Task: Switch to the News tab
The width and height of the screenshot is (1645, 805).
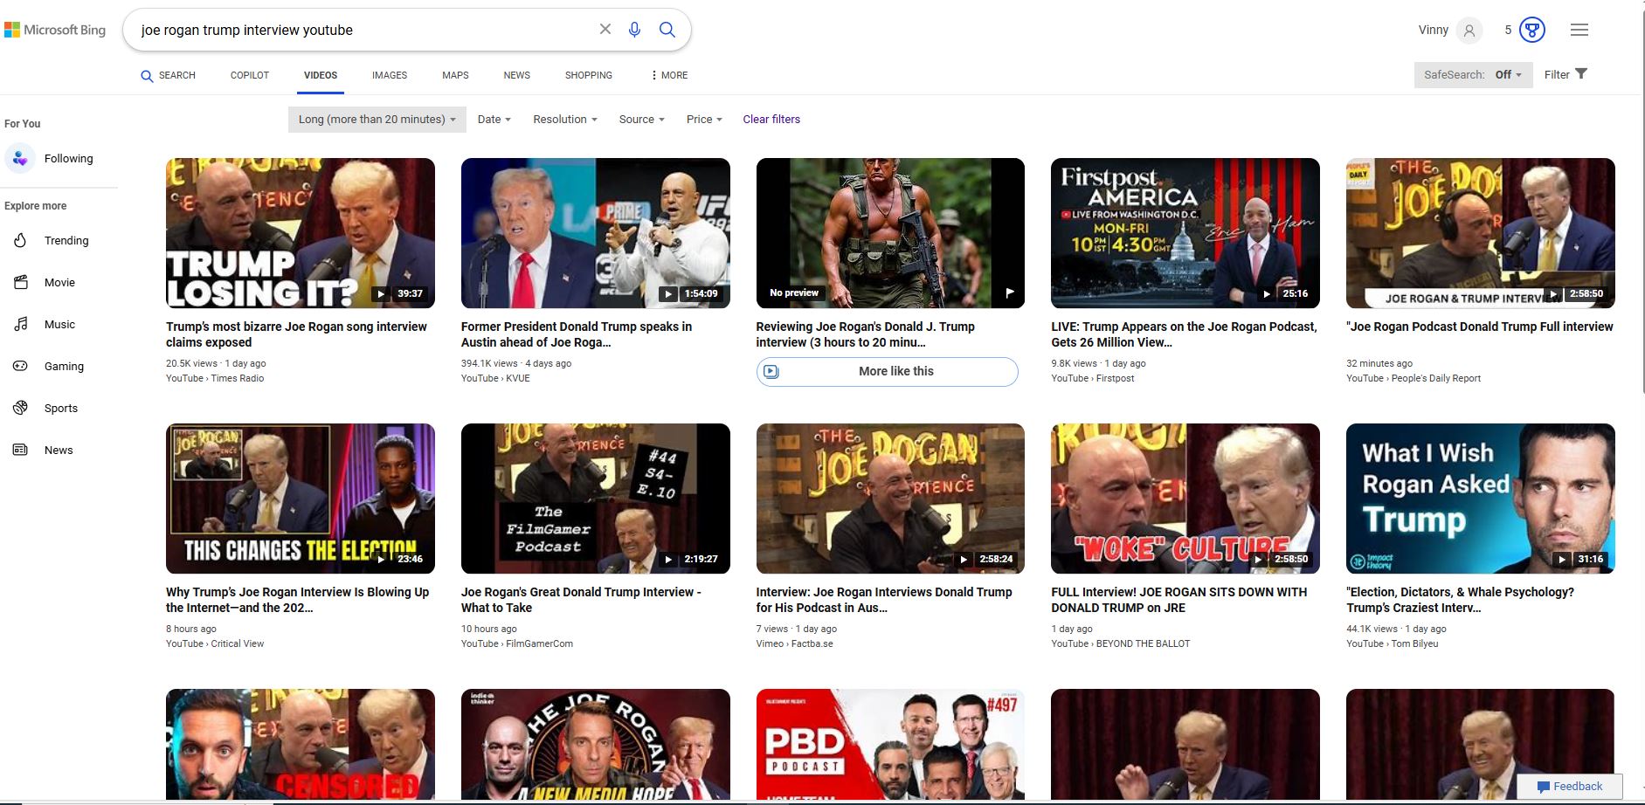Action: (x=517, y=75)
